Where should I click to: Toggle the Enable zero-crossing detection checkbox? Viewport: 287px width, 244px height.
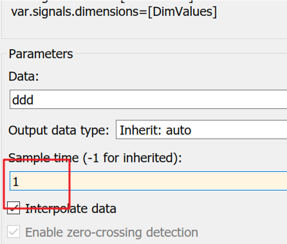pyautogui.click(x=14, y=232)
